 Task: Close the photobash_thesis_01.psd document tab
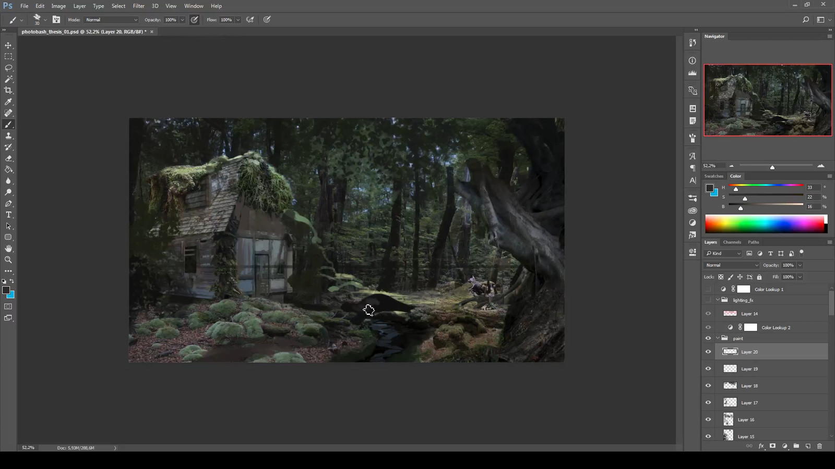(x=152, y=32)
